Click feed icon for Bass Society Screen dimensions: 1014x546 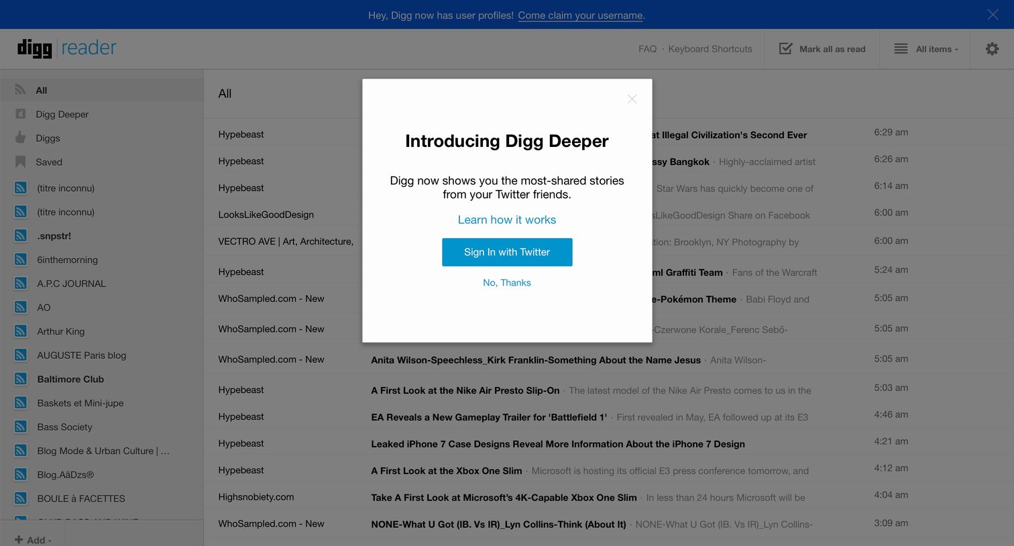coord(21,427)
